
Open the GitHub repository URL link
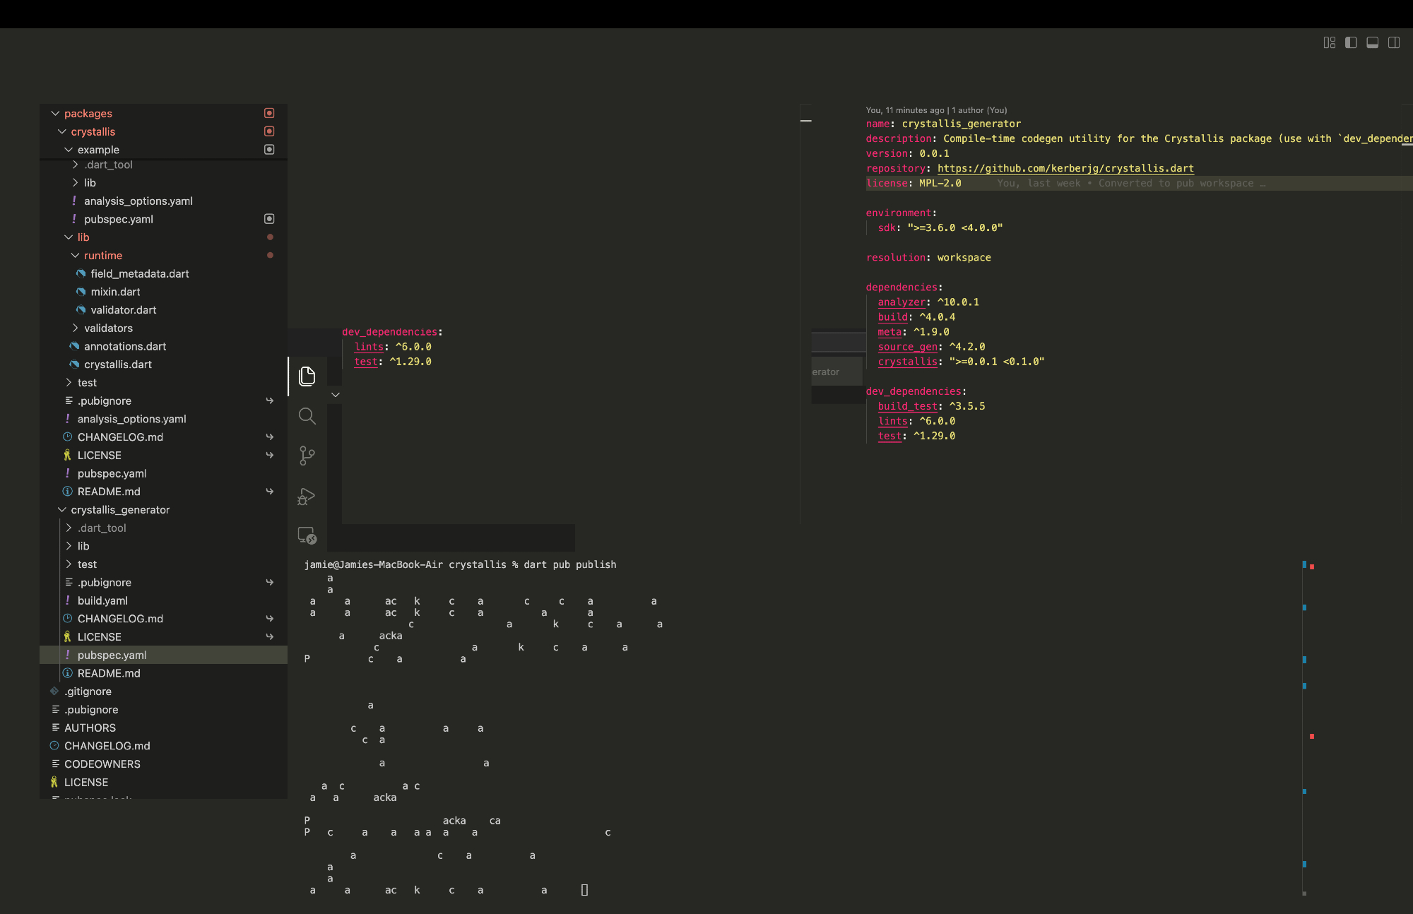(1065, 168)
